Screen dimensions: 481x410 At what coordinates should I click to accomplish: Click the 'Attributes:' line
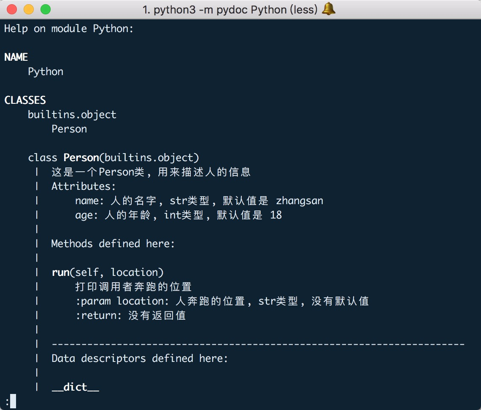click(x=84, y=186)
